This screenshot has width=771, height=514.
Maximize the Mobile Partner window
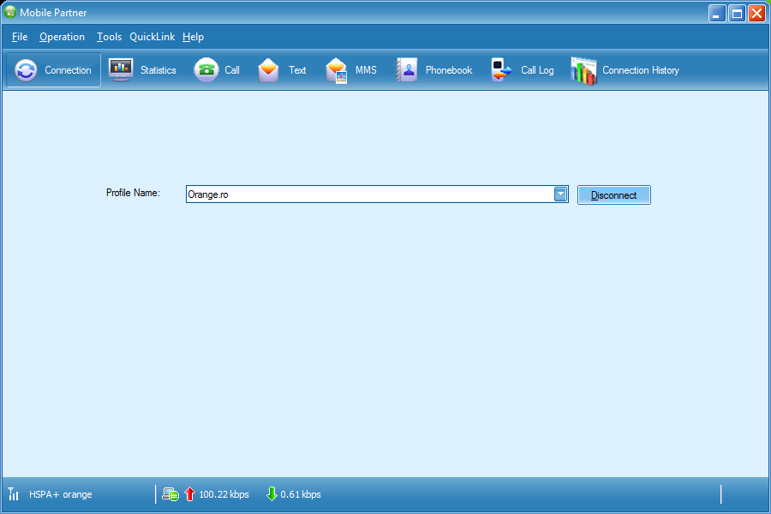coord(737,14)
